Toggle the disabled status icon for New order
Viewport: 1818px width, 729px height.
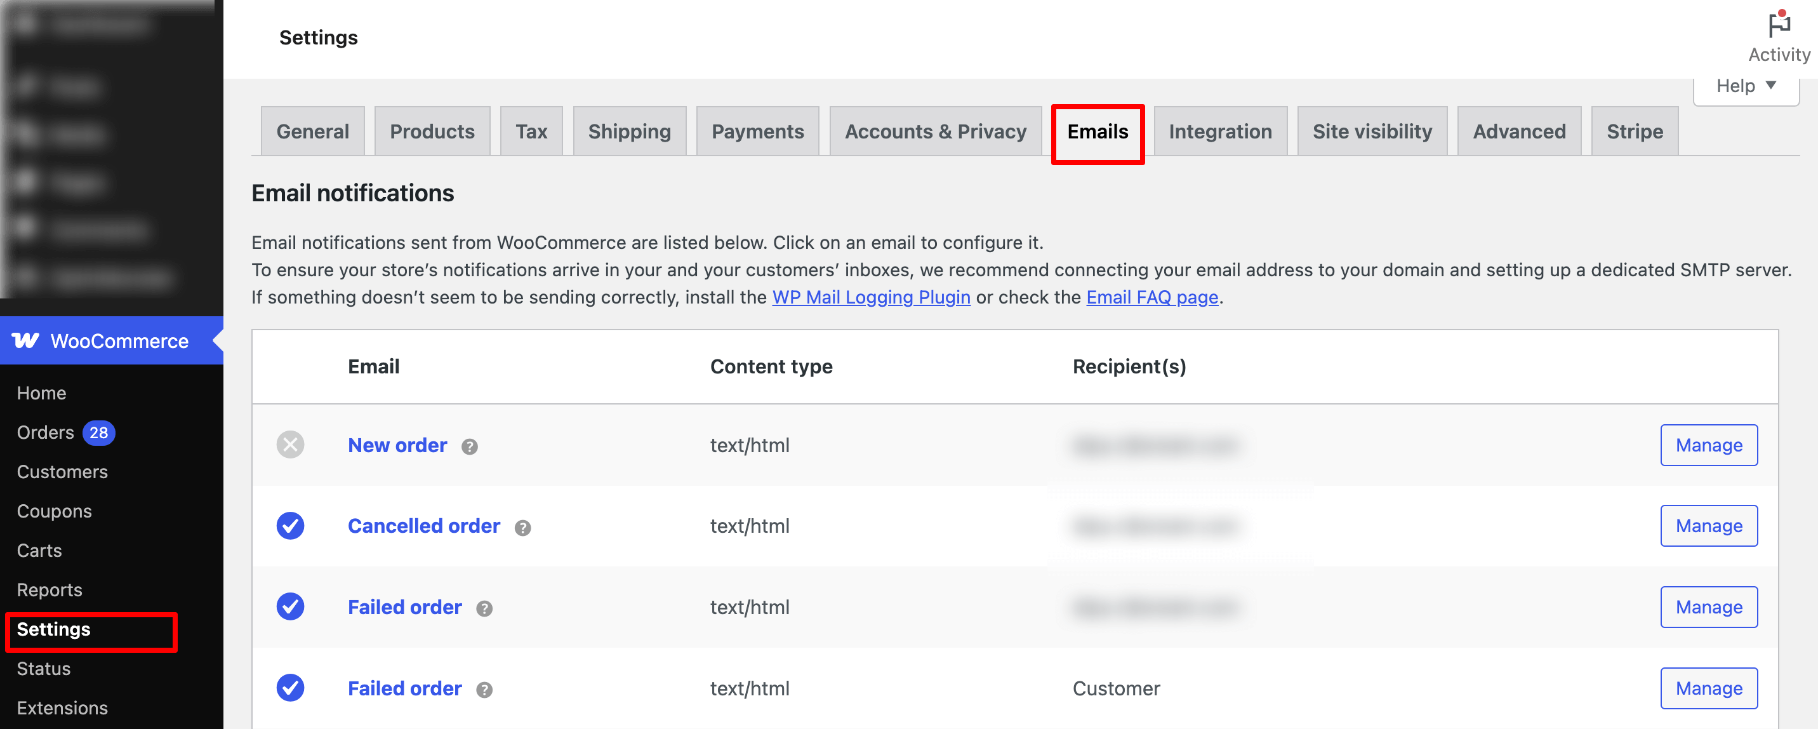coord(290,445)
